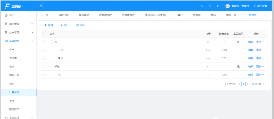Click the 新增 button
Viewport: 274px width, 119px height.
pyautogui.click(x=49, y=25)
